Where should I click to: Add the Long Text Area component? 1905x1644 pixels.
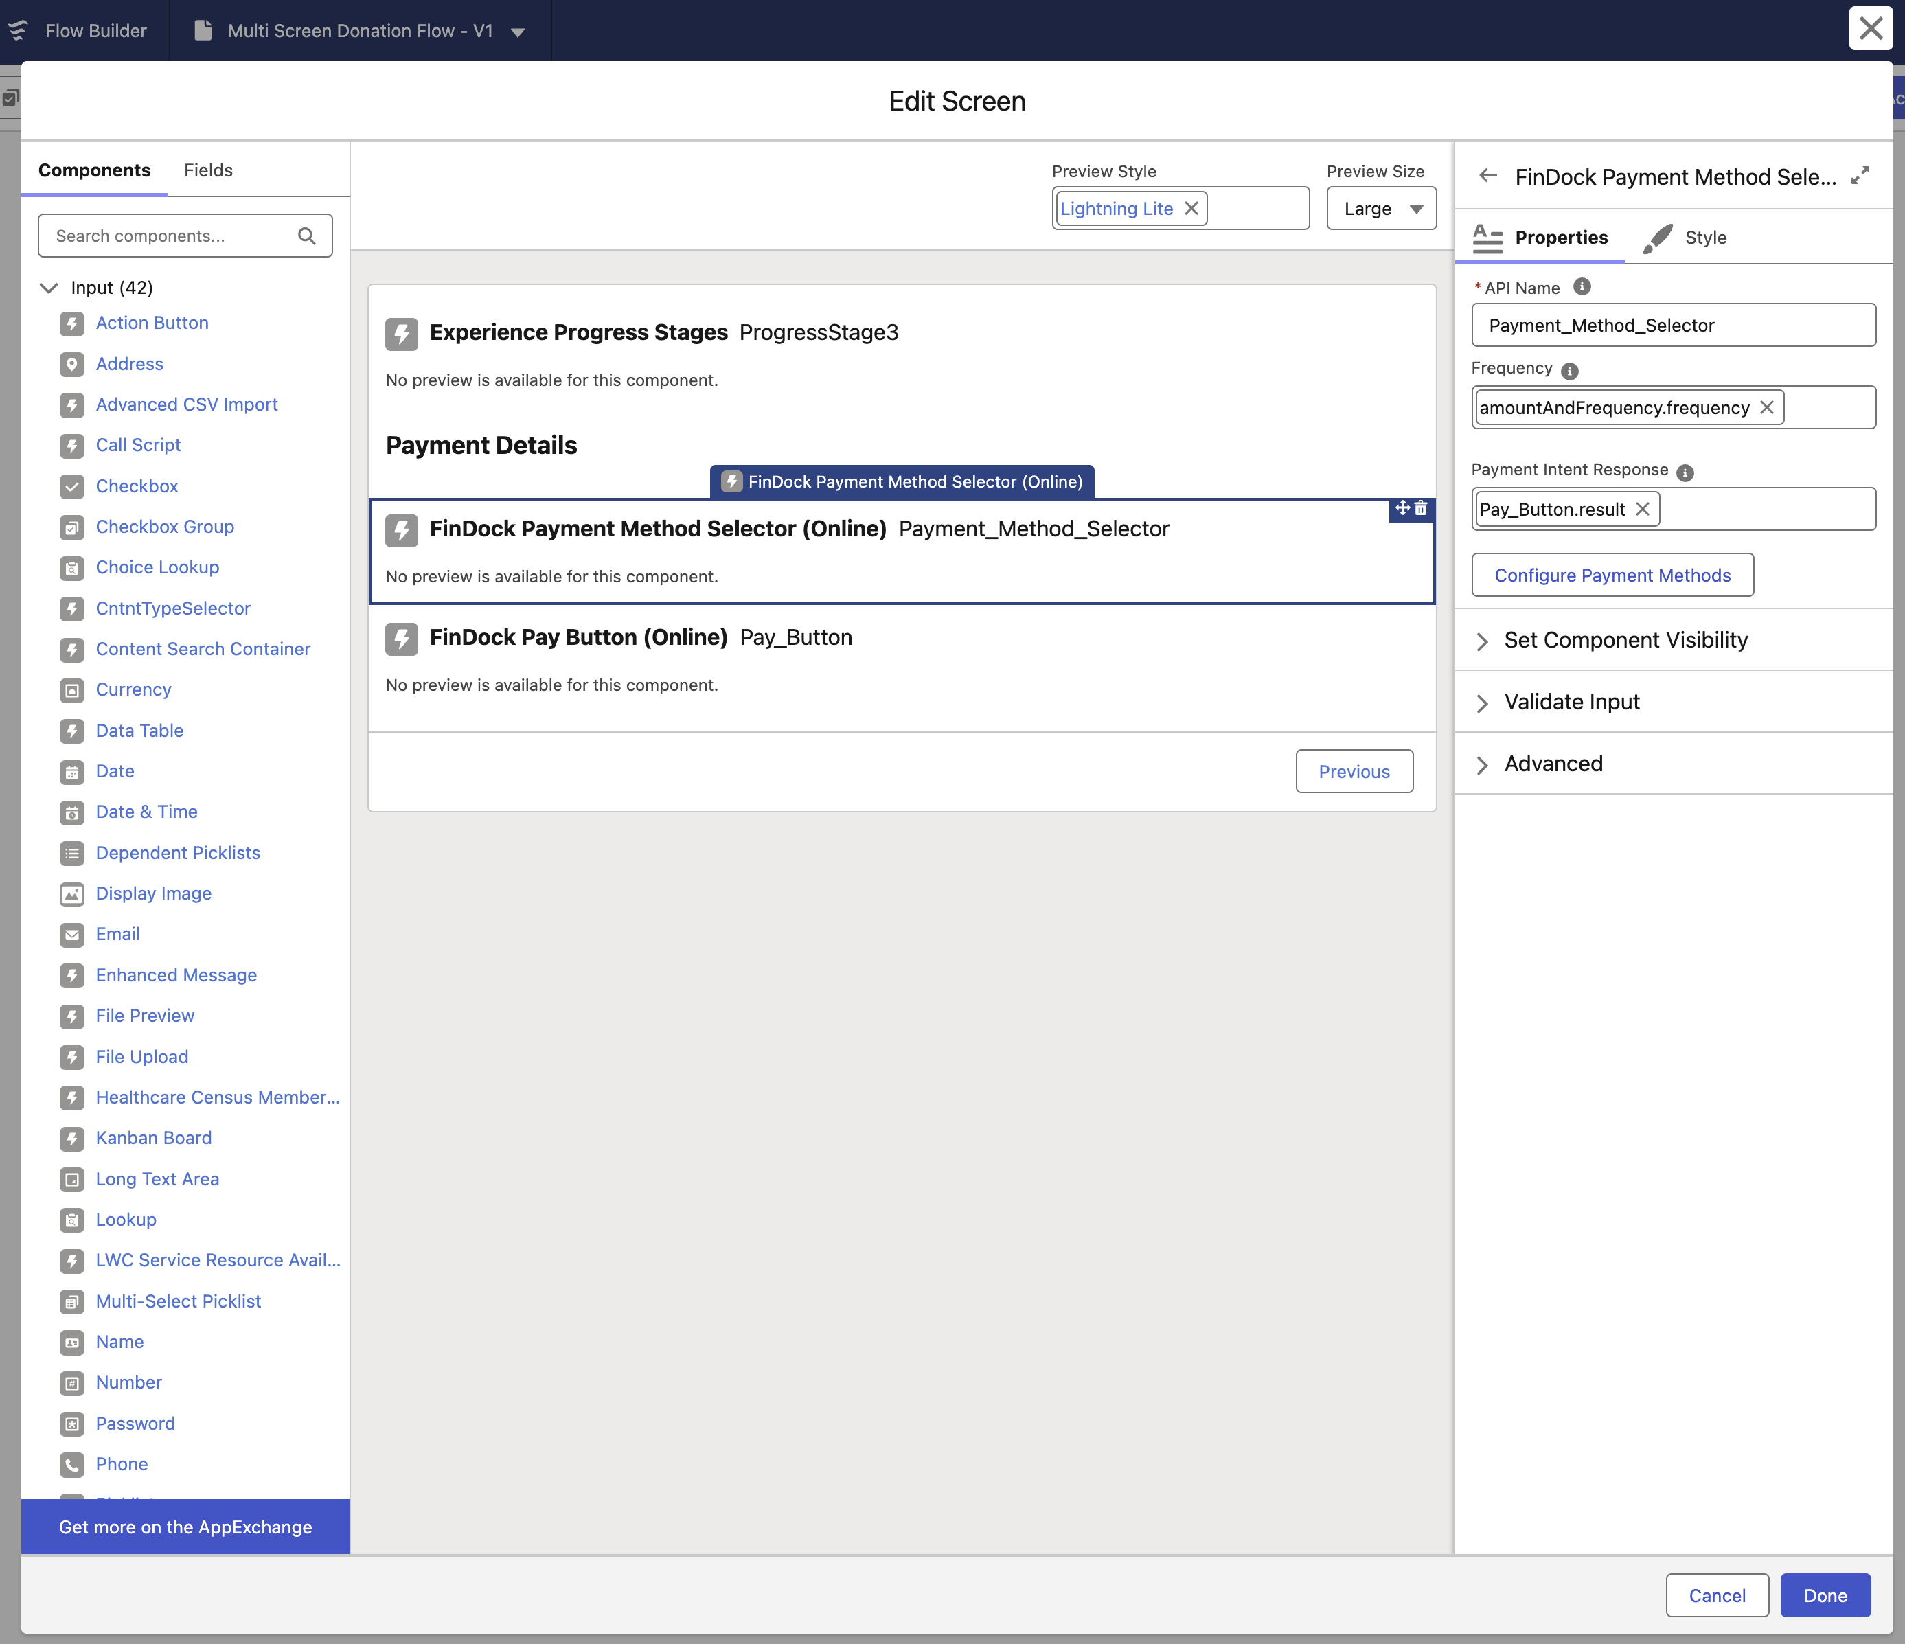coord(157,1180)
